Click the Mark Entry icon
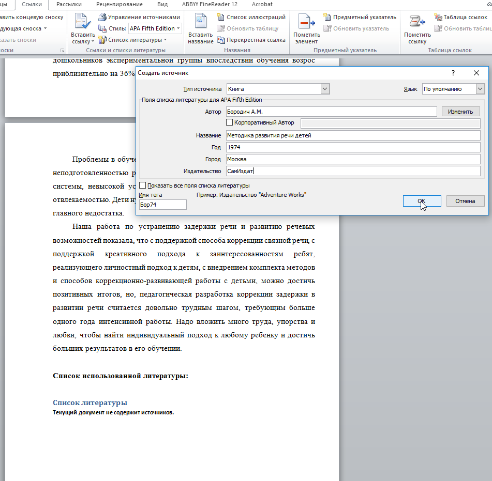The image size is (492, 481). click(307, 22)
